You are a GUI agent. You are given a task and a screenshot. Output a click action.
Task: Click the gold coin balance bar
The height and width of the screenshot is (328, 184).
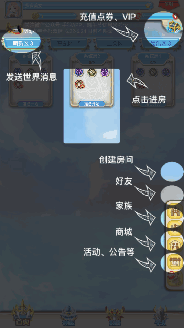[x=55, y=16]
